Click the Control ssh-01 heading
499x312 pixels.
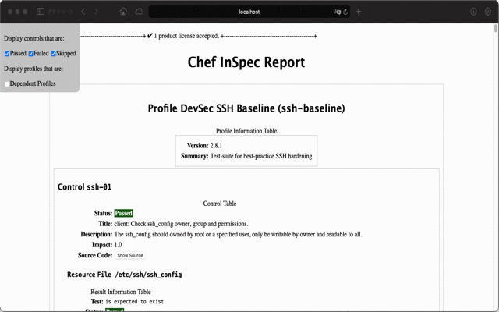[x=85, y=187]
